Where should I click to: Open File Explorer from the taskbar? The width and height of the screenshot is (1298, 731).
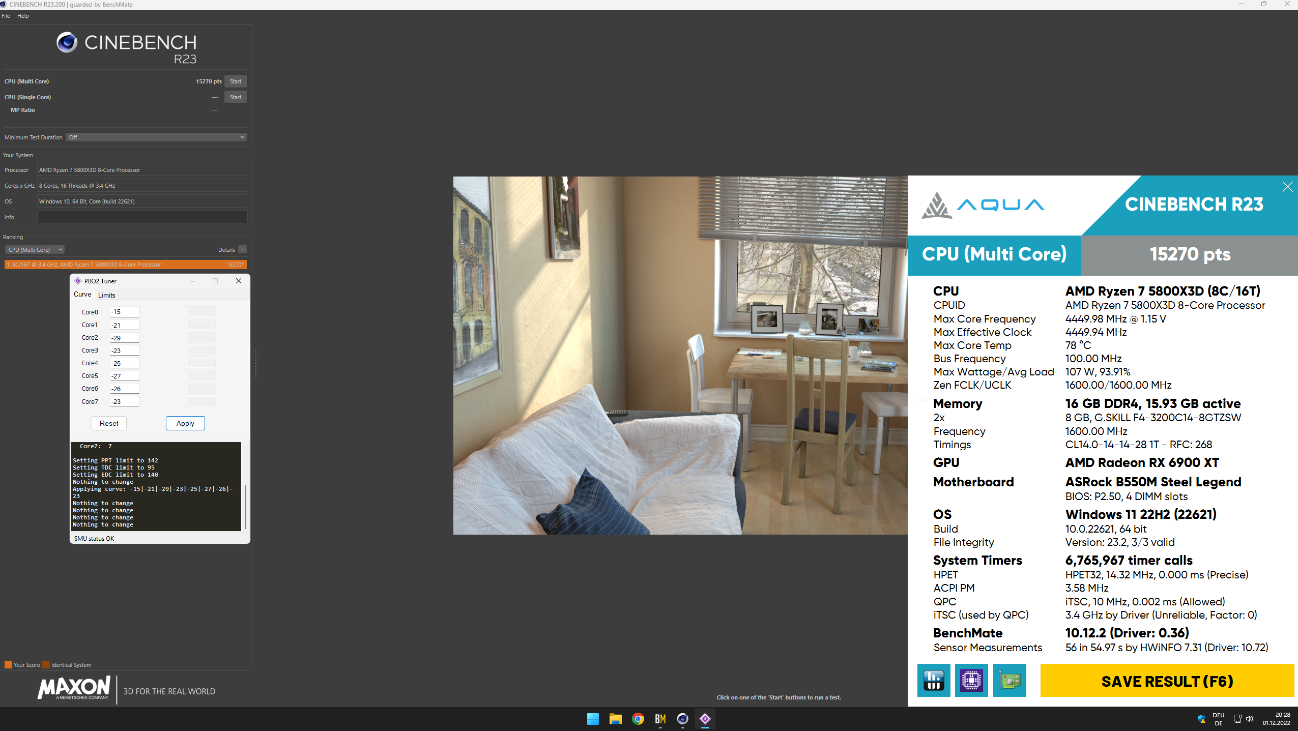tap(615, 719)
